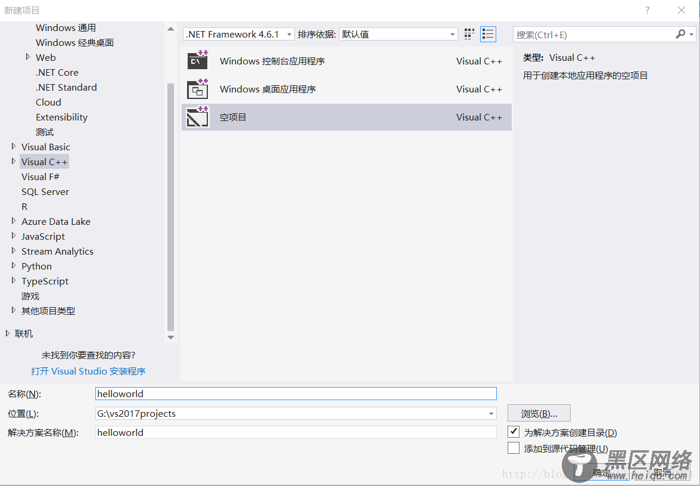Select the 游戏 category

(30, 296)
